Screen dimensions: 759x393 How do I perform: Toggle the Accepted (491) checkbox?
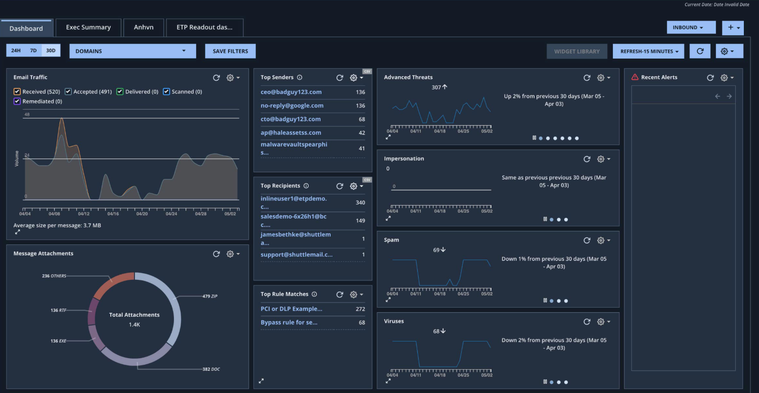[x=68, y=91]
